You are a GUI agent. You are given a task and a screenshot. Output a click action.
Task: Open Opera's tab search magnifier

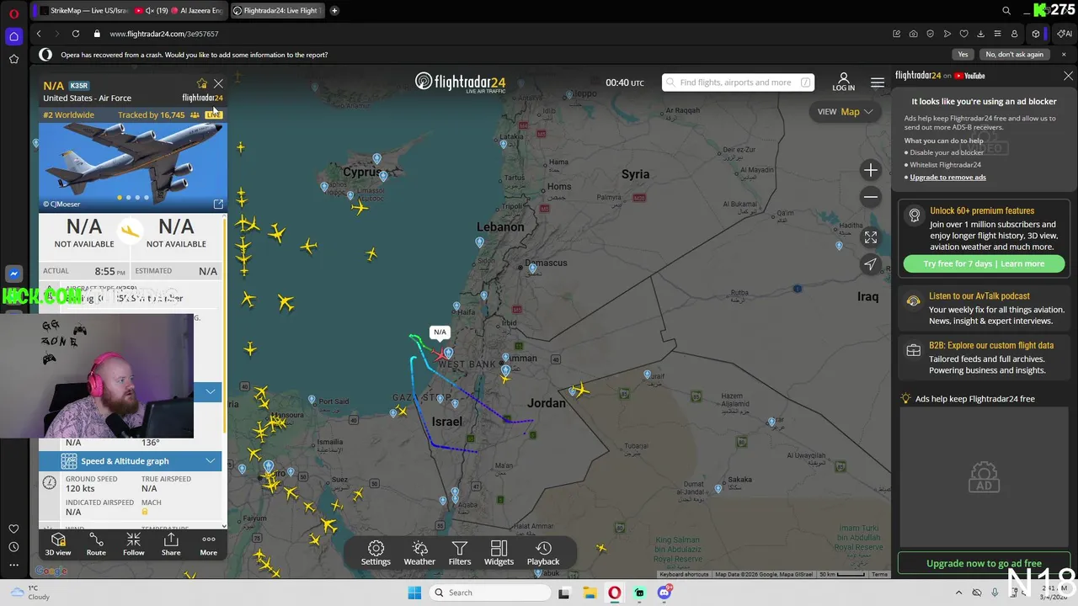coord(1006,10)
